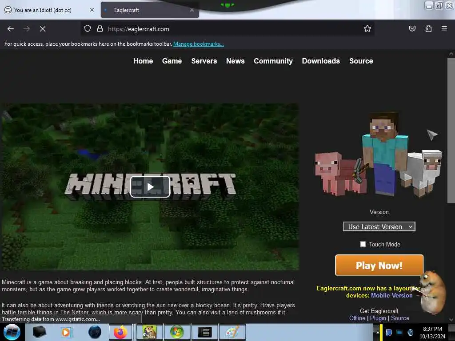Click the forward navigation arrow
This screenshot has height=341, width=455.
coord(27,29)
